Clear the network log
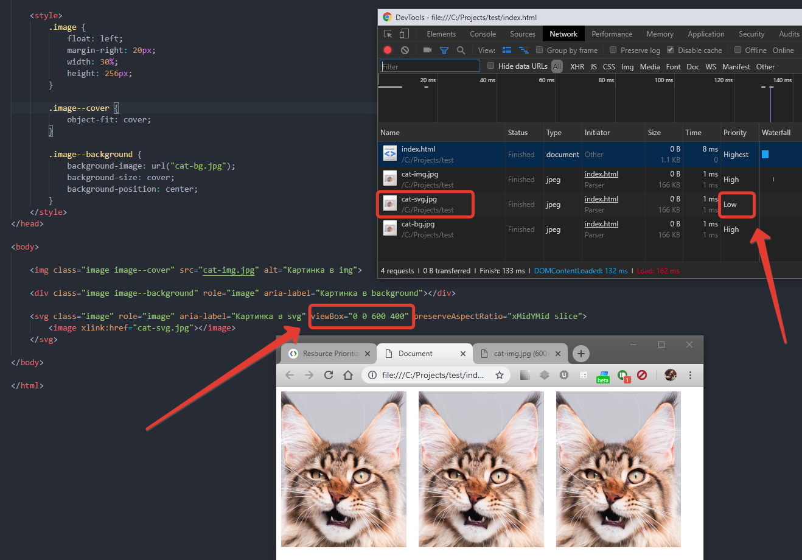This screenshot has width=802, height=560. pos(405,51)
